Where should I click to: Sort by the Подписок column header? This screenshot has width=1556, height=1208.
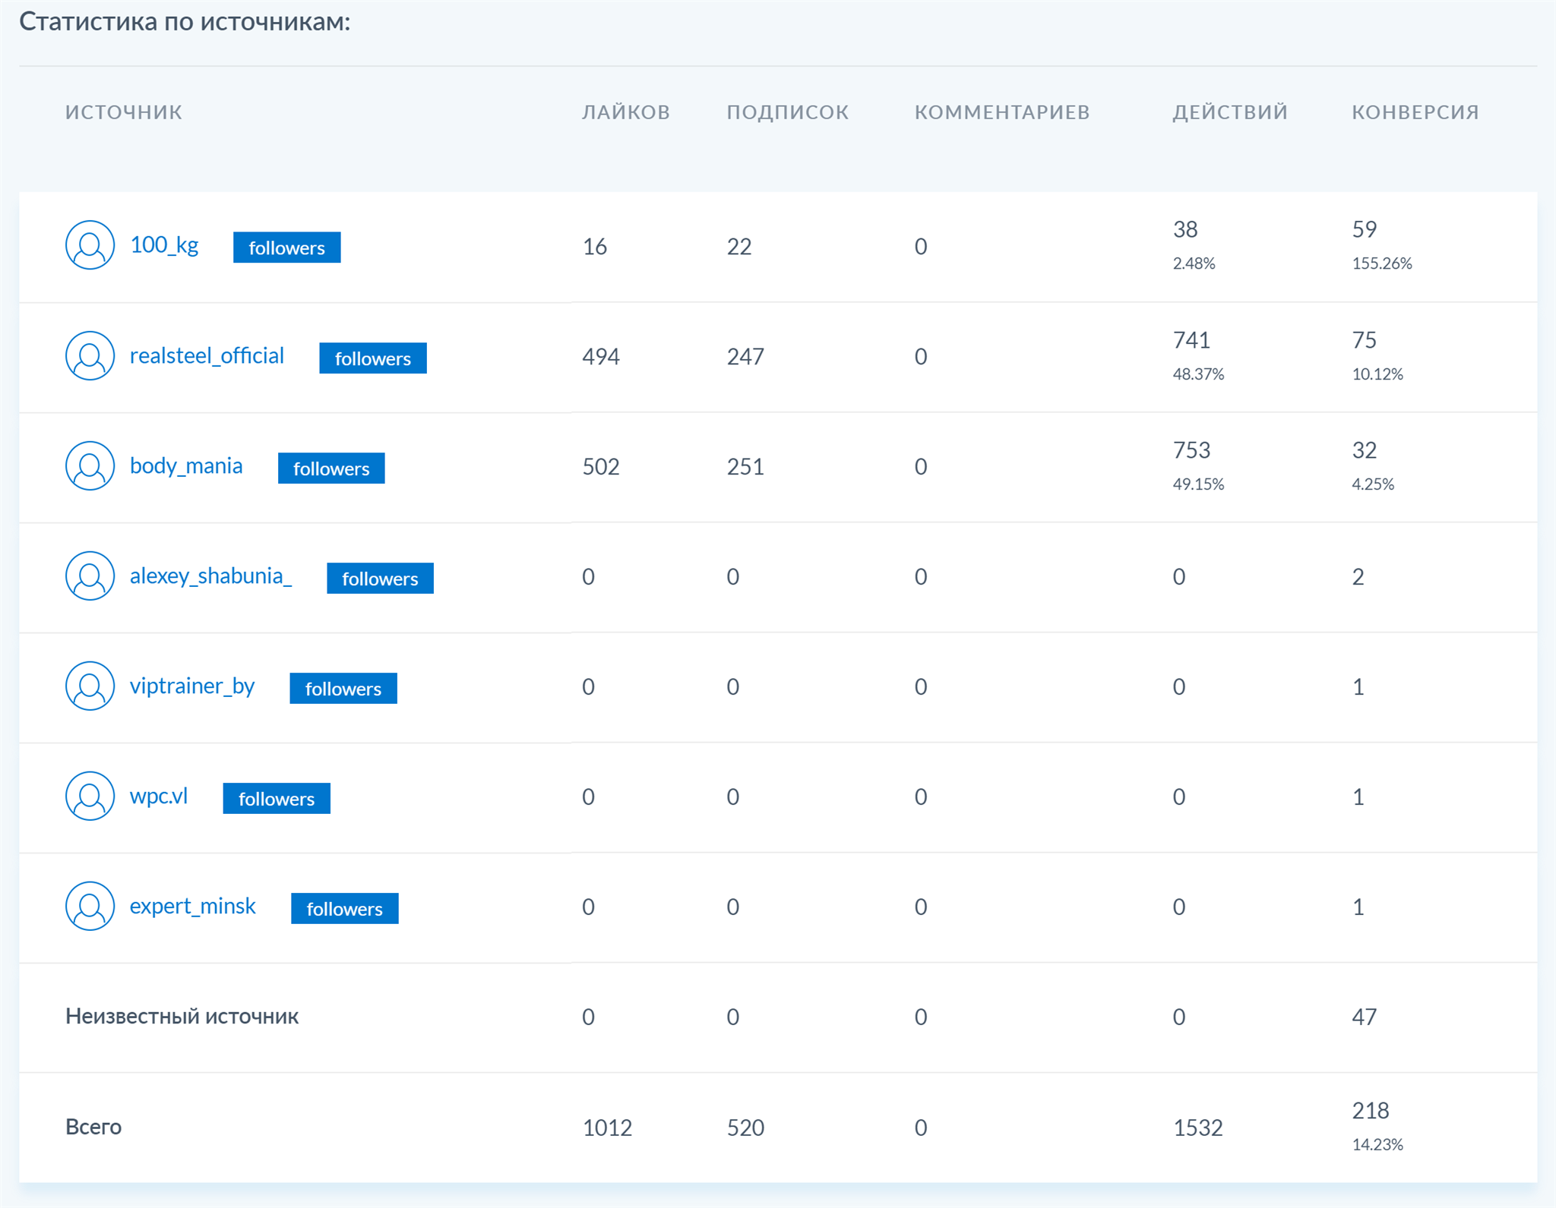point(787,112)
